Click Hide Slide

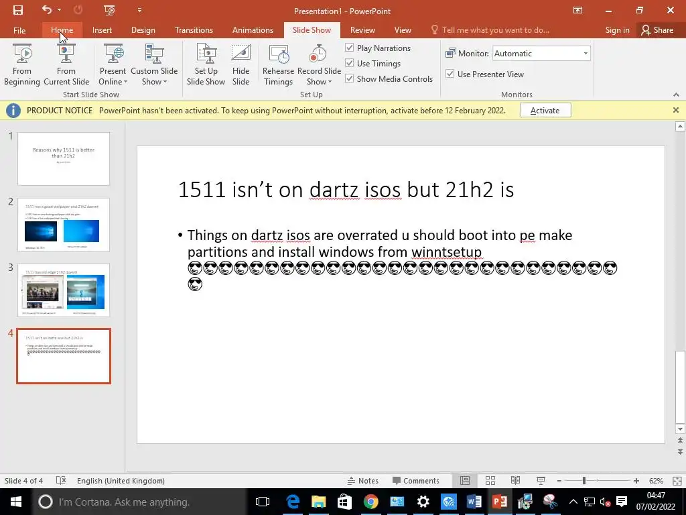coord(241,64)
